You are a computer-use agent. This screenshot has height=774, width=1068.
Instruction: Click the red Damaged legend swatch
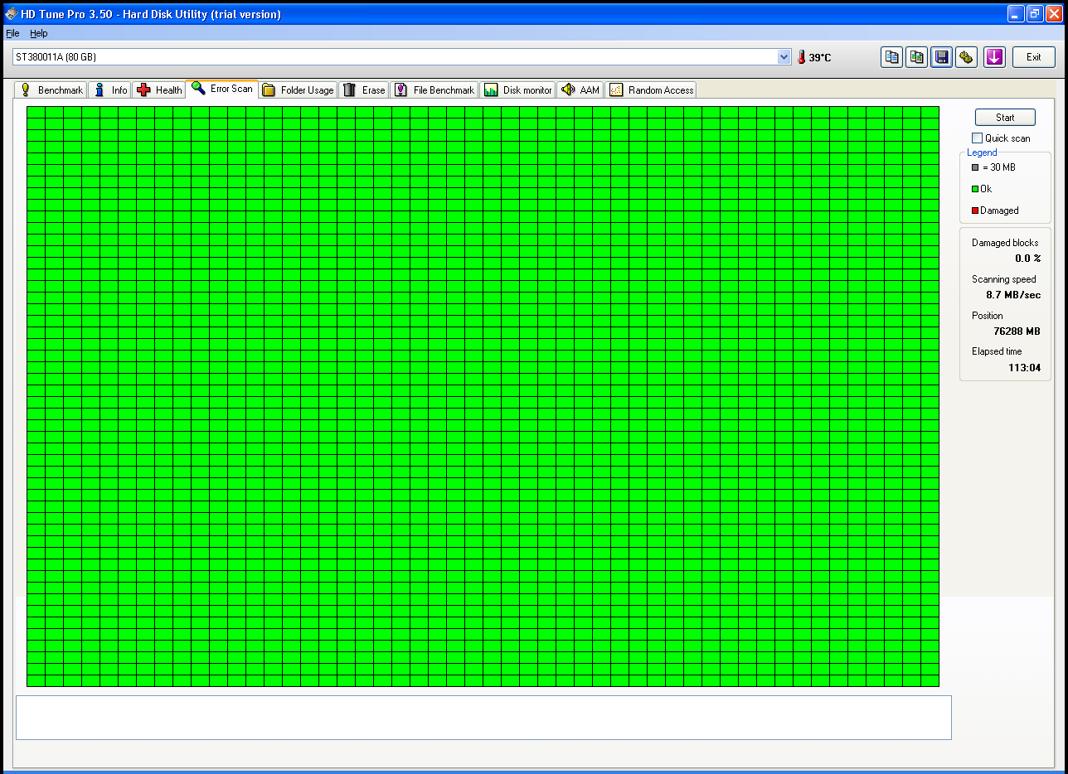pyautogui.click(x=975, y=210)
